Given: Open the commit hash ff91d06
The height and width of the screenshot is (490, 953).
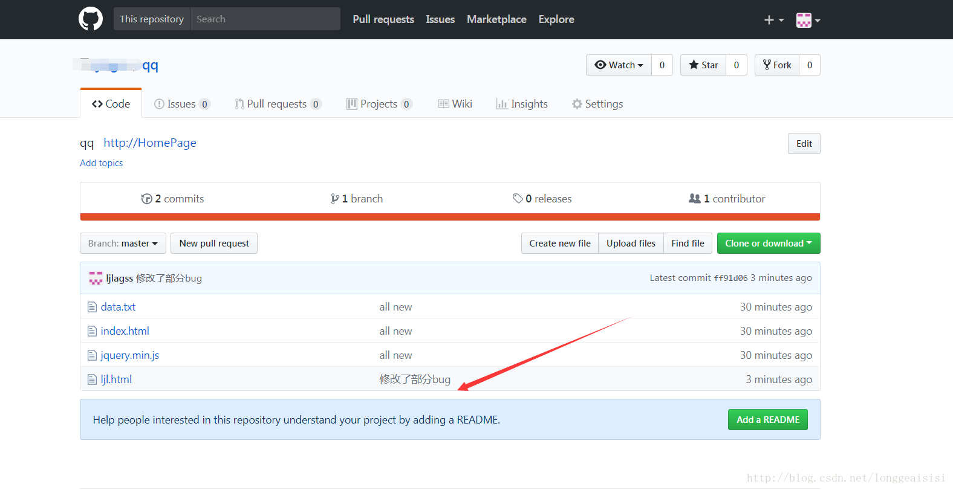Looking at the screenshot, I should (x=730, y=279).
